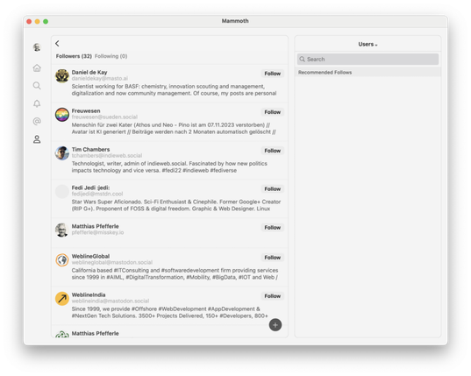Image resolution: width=471 pixels, height=376 pixels.
Task: Follow WeblineGlobal
Action: (273, 258)
